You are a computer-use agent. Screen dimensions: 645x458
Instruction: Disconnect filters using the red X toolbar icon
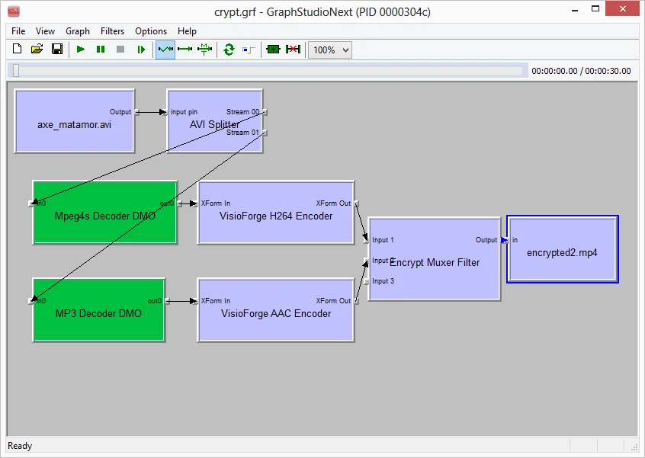click(292, 49)
